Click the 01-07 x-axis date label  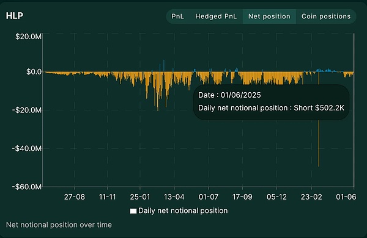click(x=209, y=197)
